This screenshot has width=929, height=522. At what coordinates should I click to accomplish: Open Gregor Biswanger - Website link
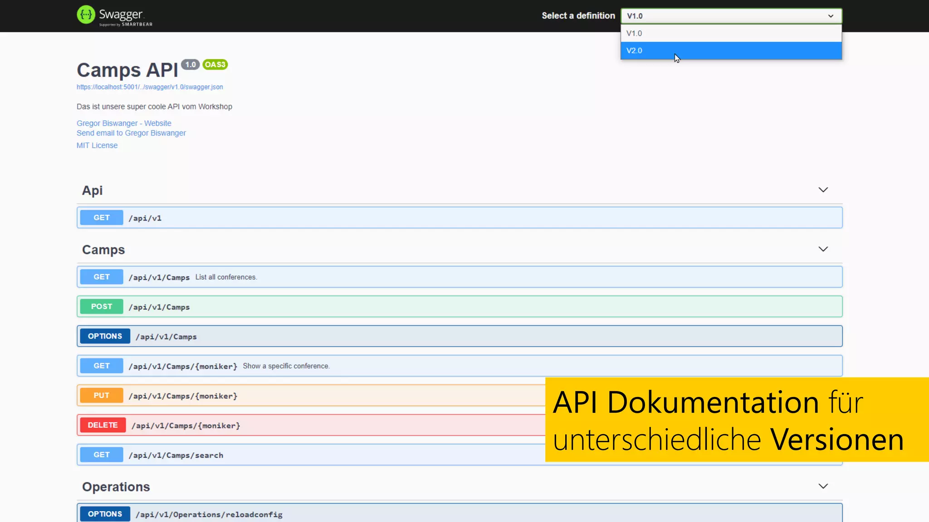pos(124,123)
